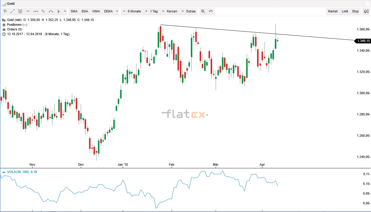Viewport: 371px width, 212px height.
Task: Select the arrow marker tool
Action: tap(59, 11)
